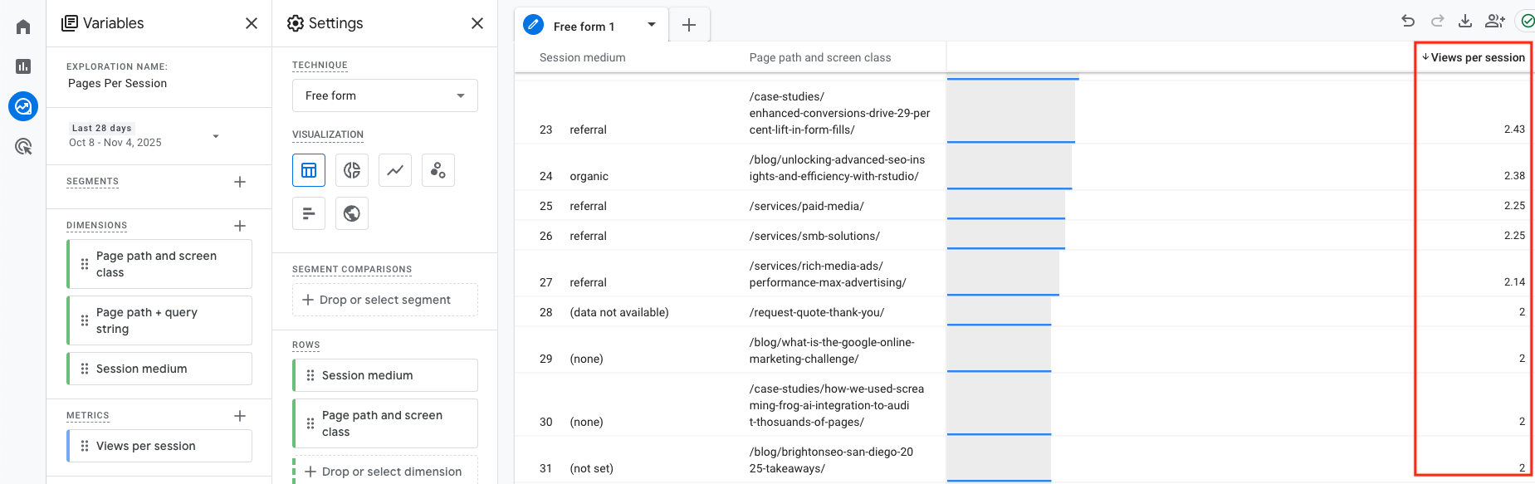Image resolution: width=1535 pixels, height=484 pixels.
Task: Select the Scatter plot visualization icon
Action: [x=438, y=170]
